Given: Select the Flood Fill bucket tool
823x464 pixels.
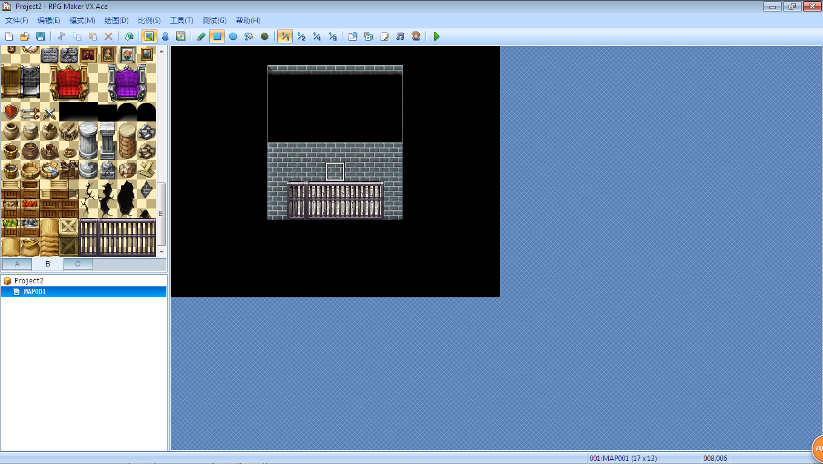Looking at the screenshot, I should (x=249, y=36).
